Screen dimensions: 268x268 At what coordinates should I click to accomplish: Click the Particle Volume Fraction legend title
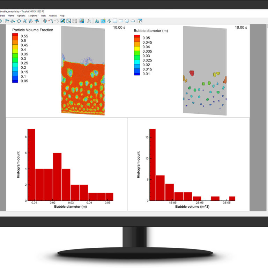33,30
